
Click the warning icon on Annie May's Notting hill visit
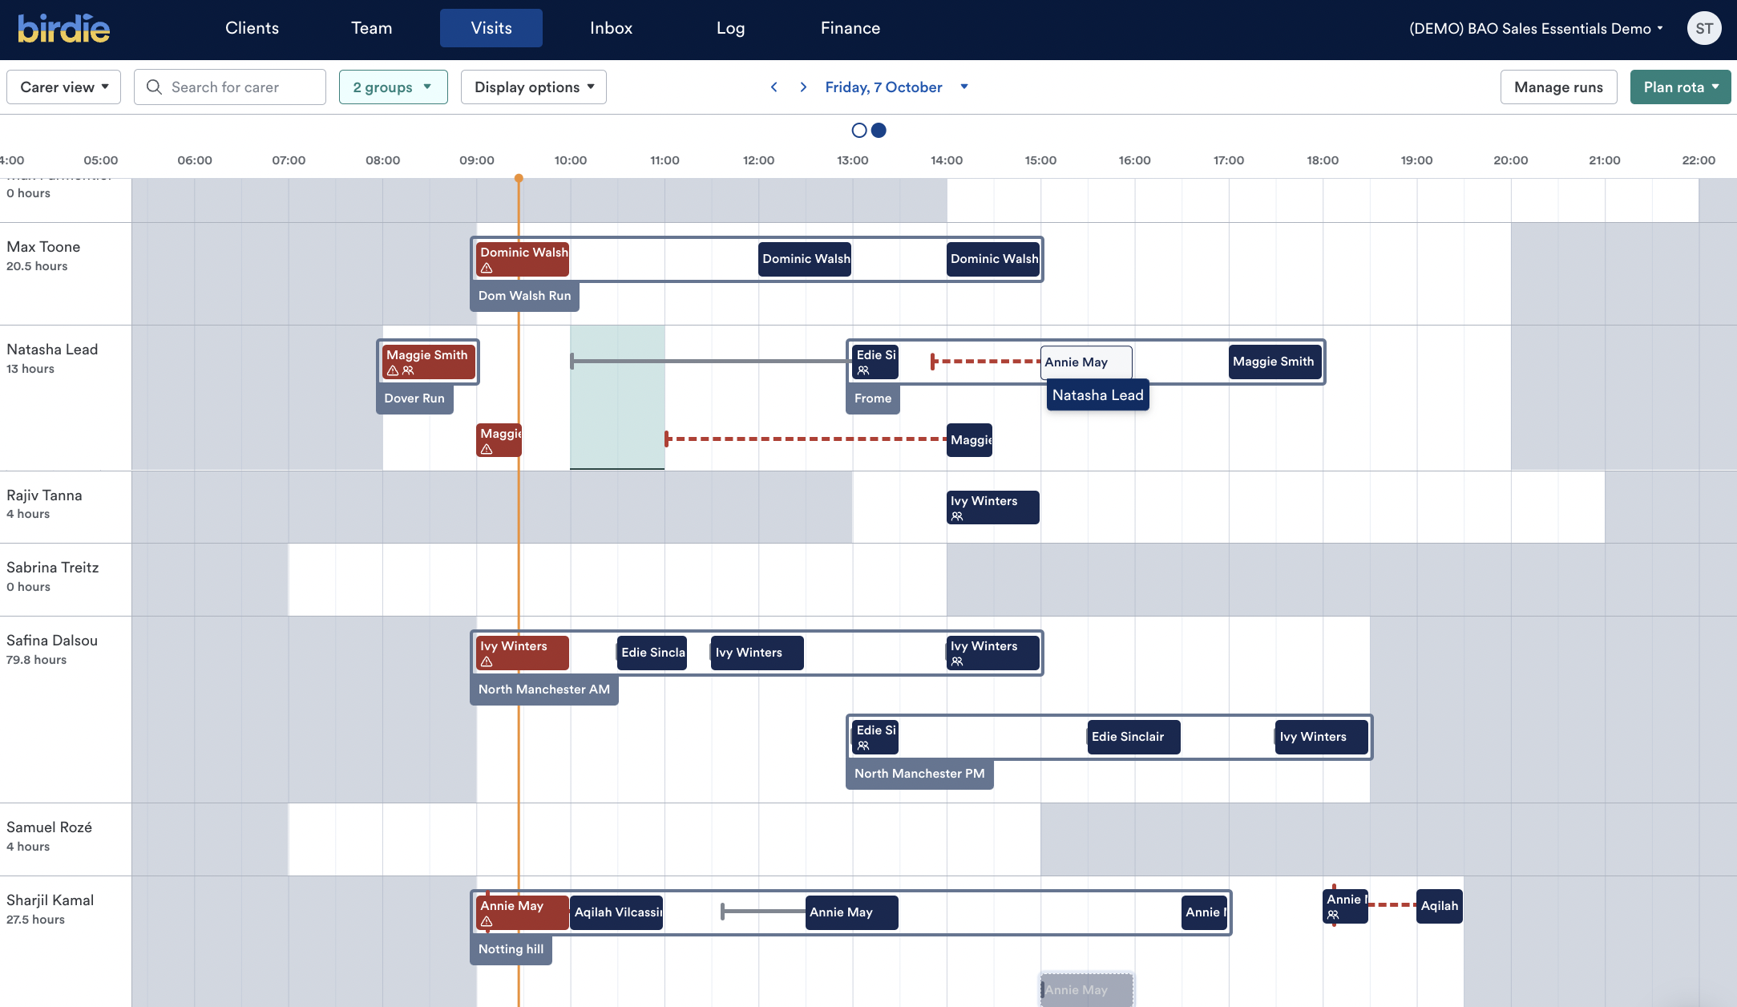tap(487, 922)
